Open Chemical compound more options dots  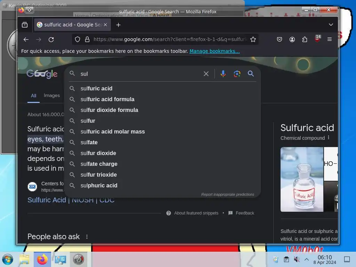328,138
